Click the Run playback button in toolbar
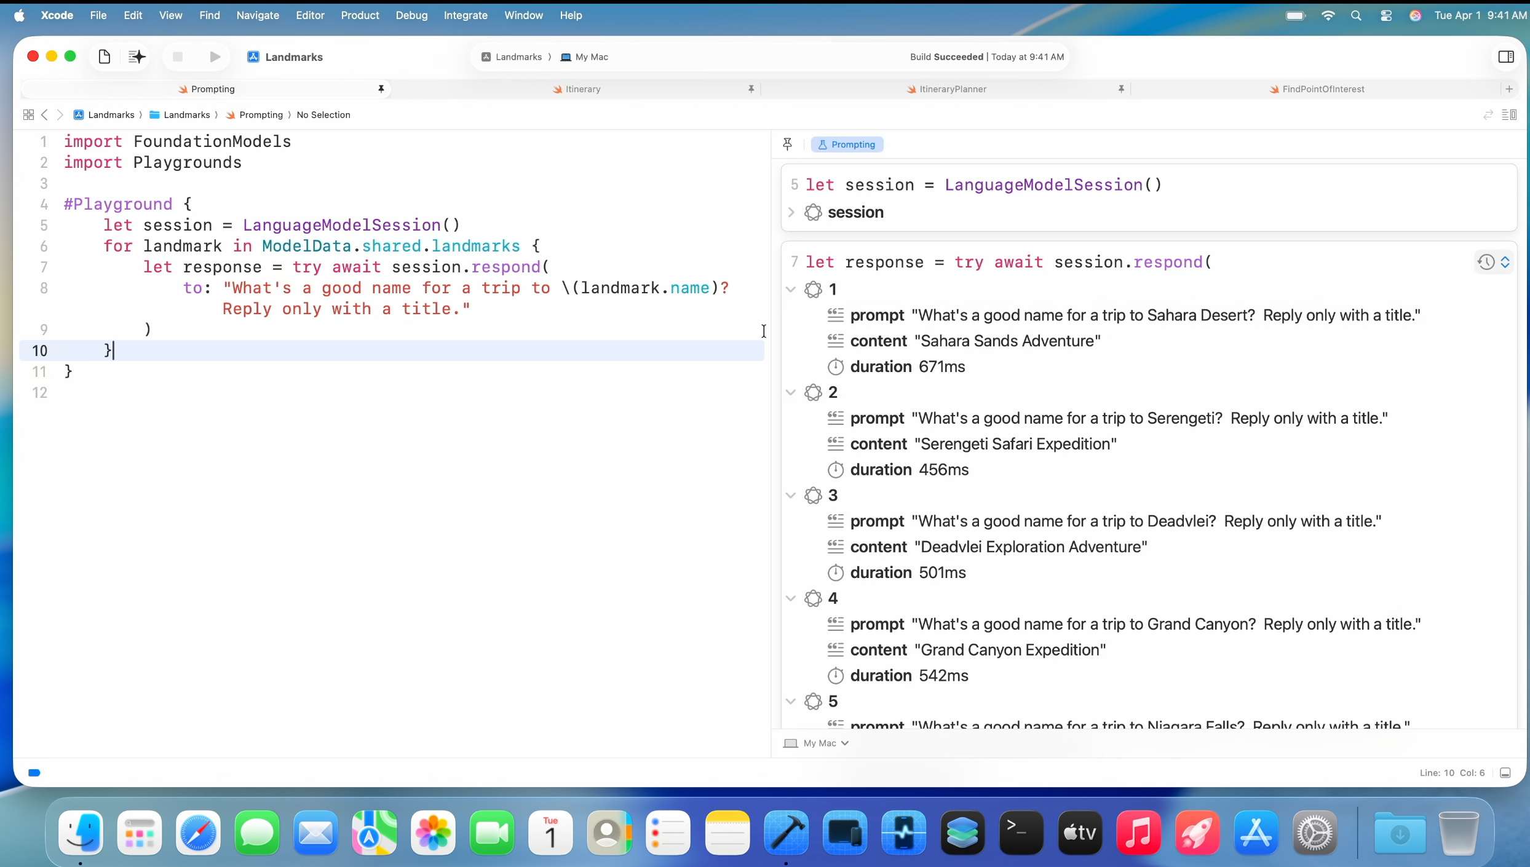1530x867 pixels. click(215, 57)
